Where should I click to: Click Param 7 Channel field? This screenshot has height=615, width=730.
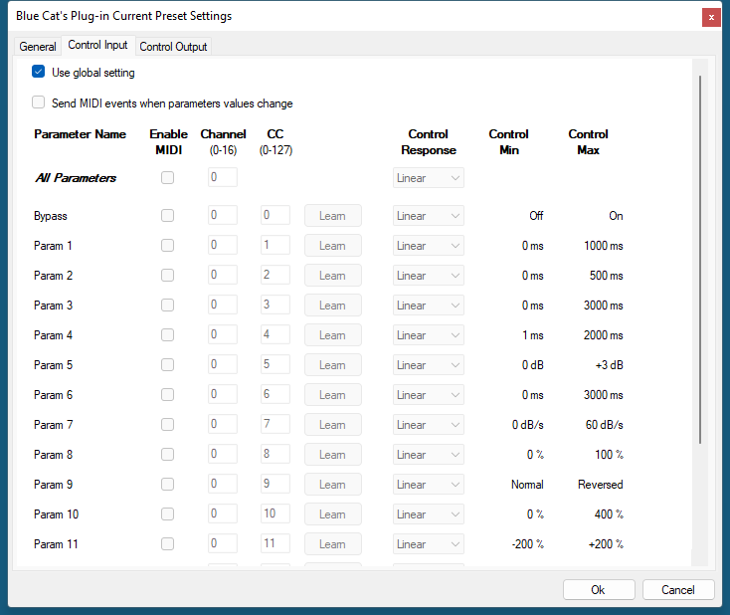[x=223, y=424]
